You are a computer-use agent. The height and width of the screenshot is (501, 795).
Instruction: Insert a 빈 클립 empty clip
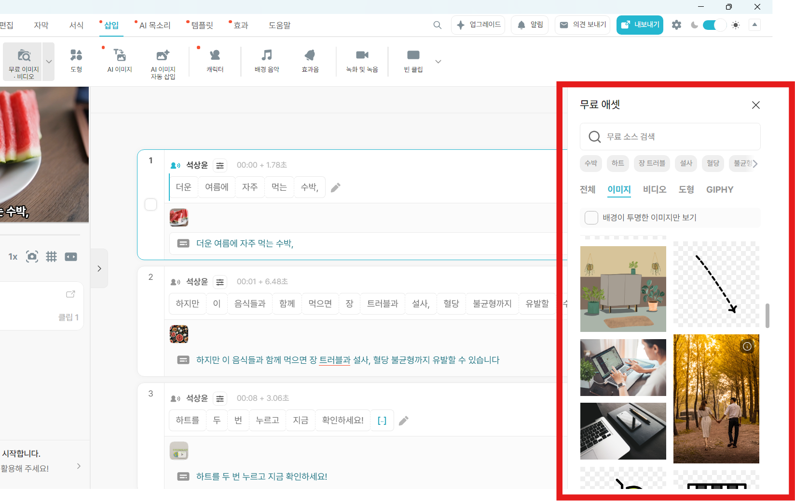click(412, 61)
